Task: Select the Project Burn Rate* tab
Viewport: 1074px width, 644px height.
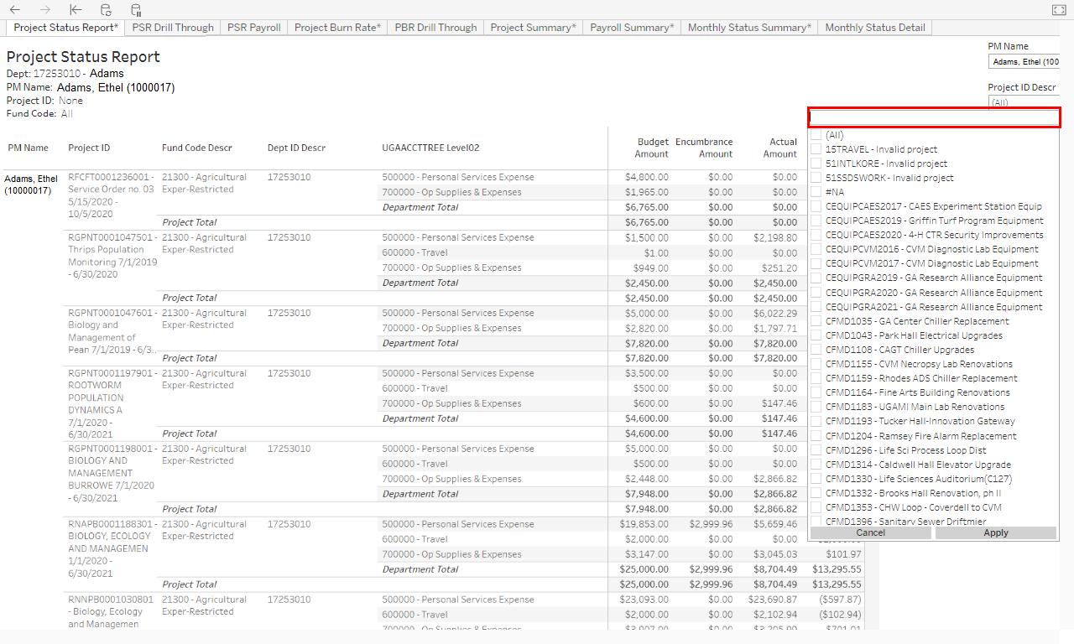Action: (x=337, y=28)
